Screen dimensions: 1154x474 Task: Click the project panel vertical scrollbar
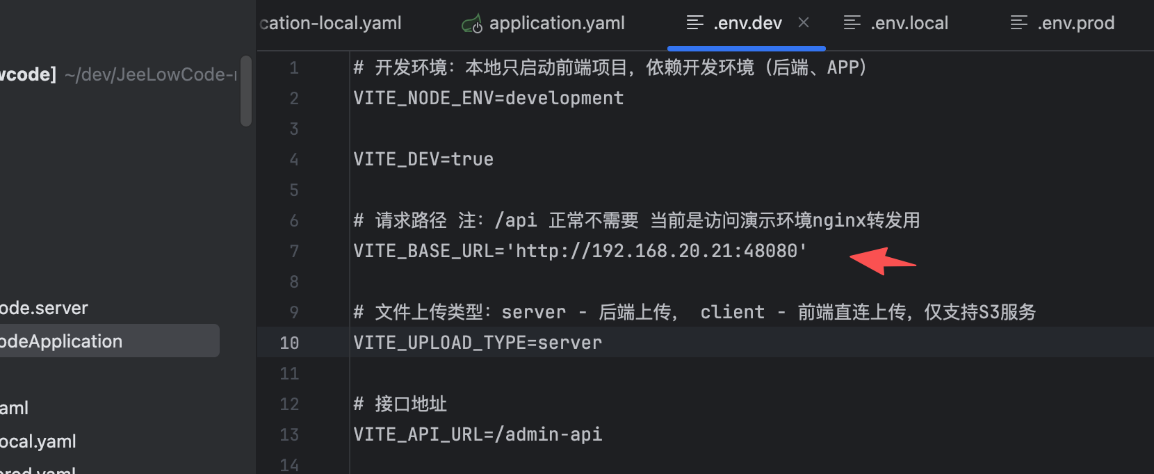click(245, 91)
